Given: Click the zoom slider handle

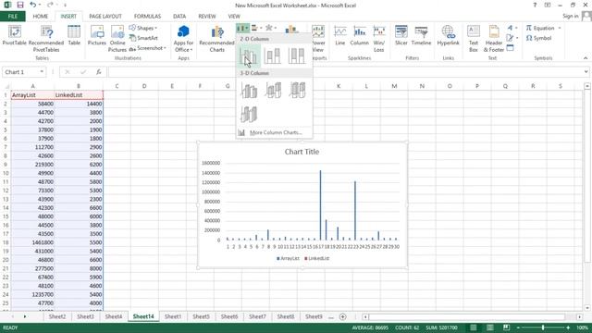Looking at the screenshot, I should (543, 327).
